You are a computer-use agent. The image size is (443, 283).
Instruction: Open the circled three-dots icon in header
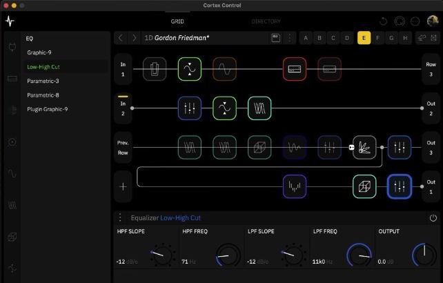(415, 21)
